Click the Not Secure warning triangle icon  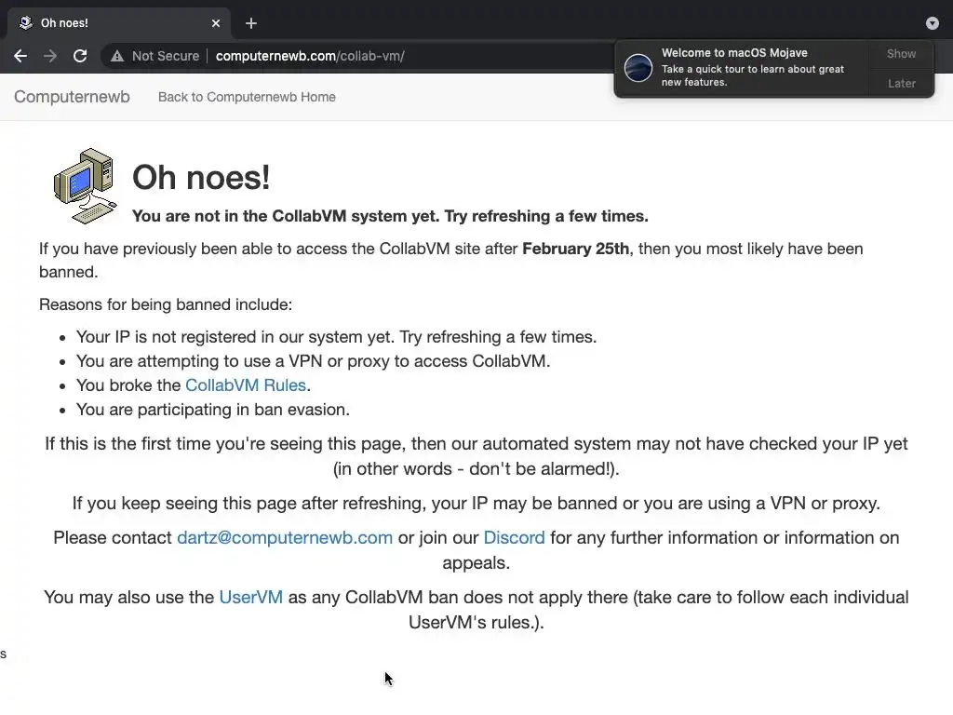coord(117,56)
